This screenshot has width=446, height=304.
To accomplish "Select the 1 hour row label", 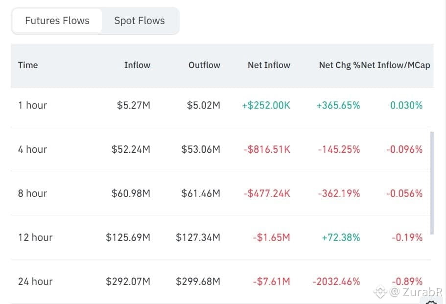I will [x=32, y=105].
